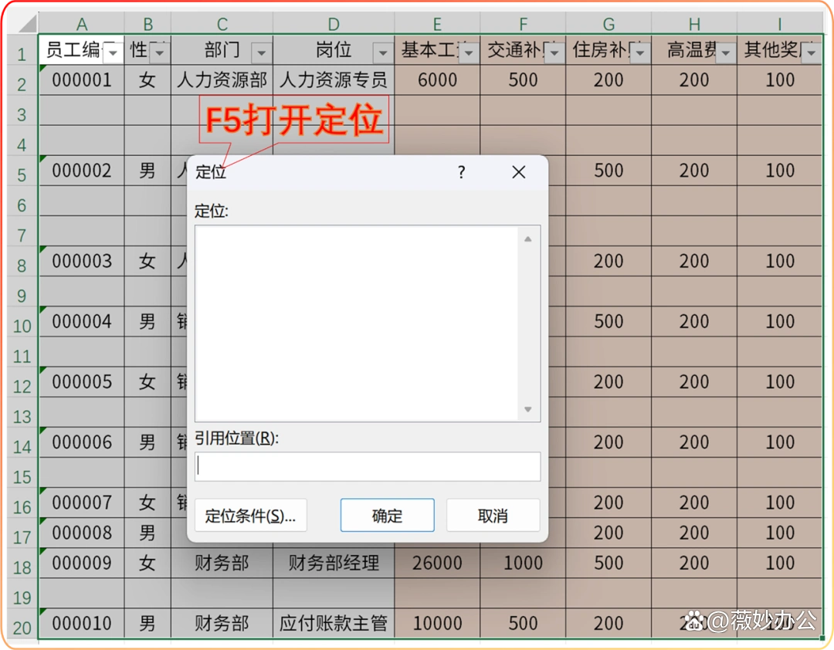
Task: Close the 定位 dialog with the X
Action: (x=518, y=172)
